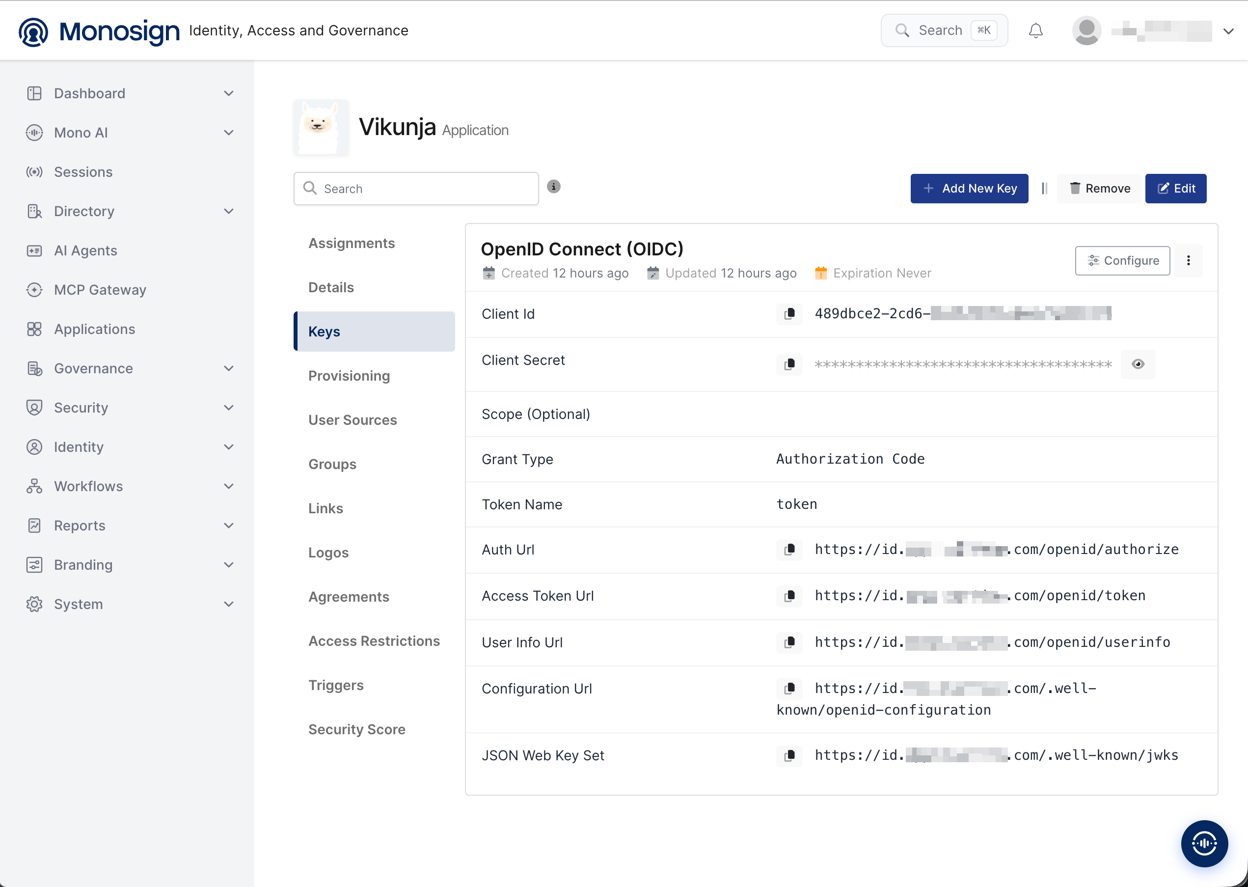This screenshot has width=1248, height=887.
Task: Click the Authorization Code grant type value
Action: (850, 459)
